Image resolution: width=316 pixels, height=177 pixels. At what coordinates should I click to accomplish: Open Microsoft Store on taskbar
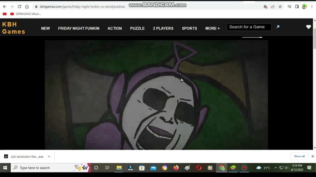[x=142, y=168]
